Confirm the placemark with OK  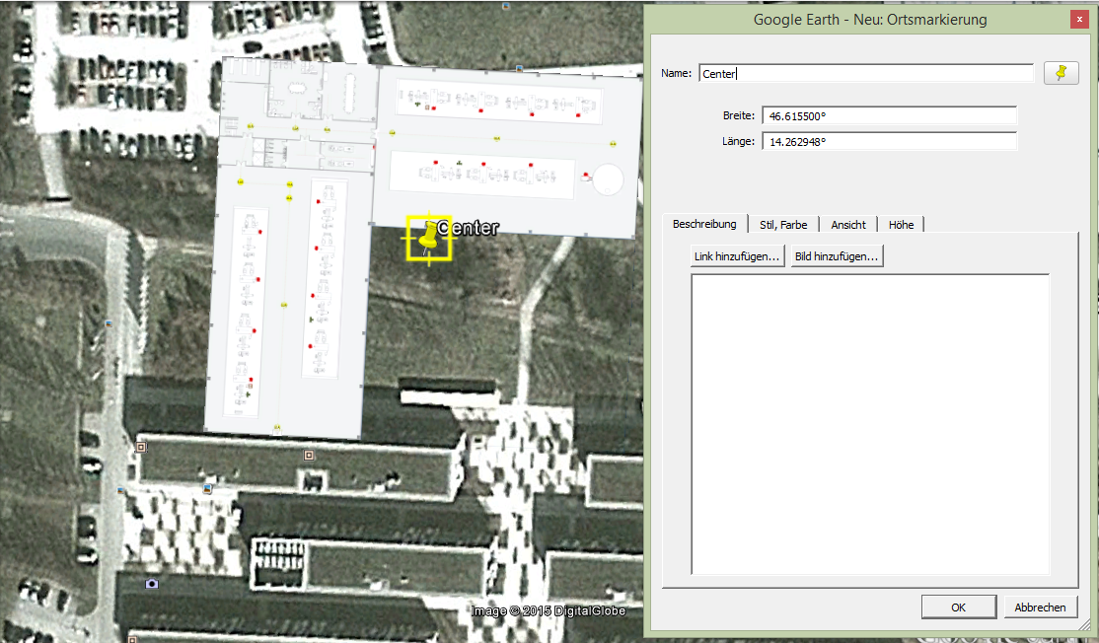(958, 607)
